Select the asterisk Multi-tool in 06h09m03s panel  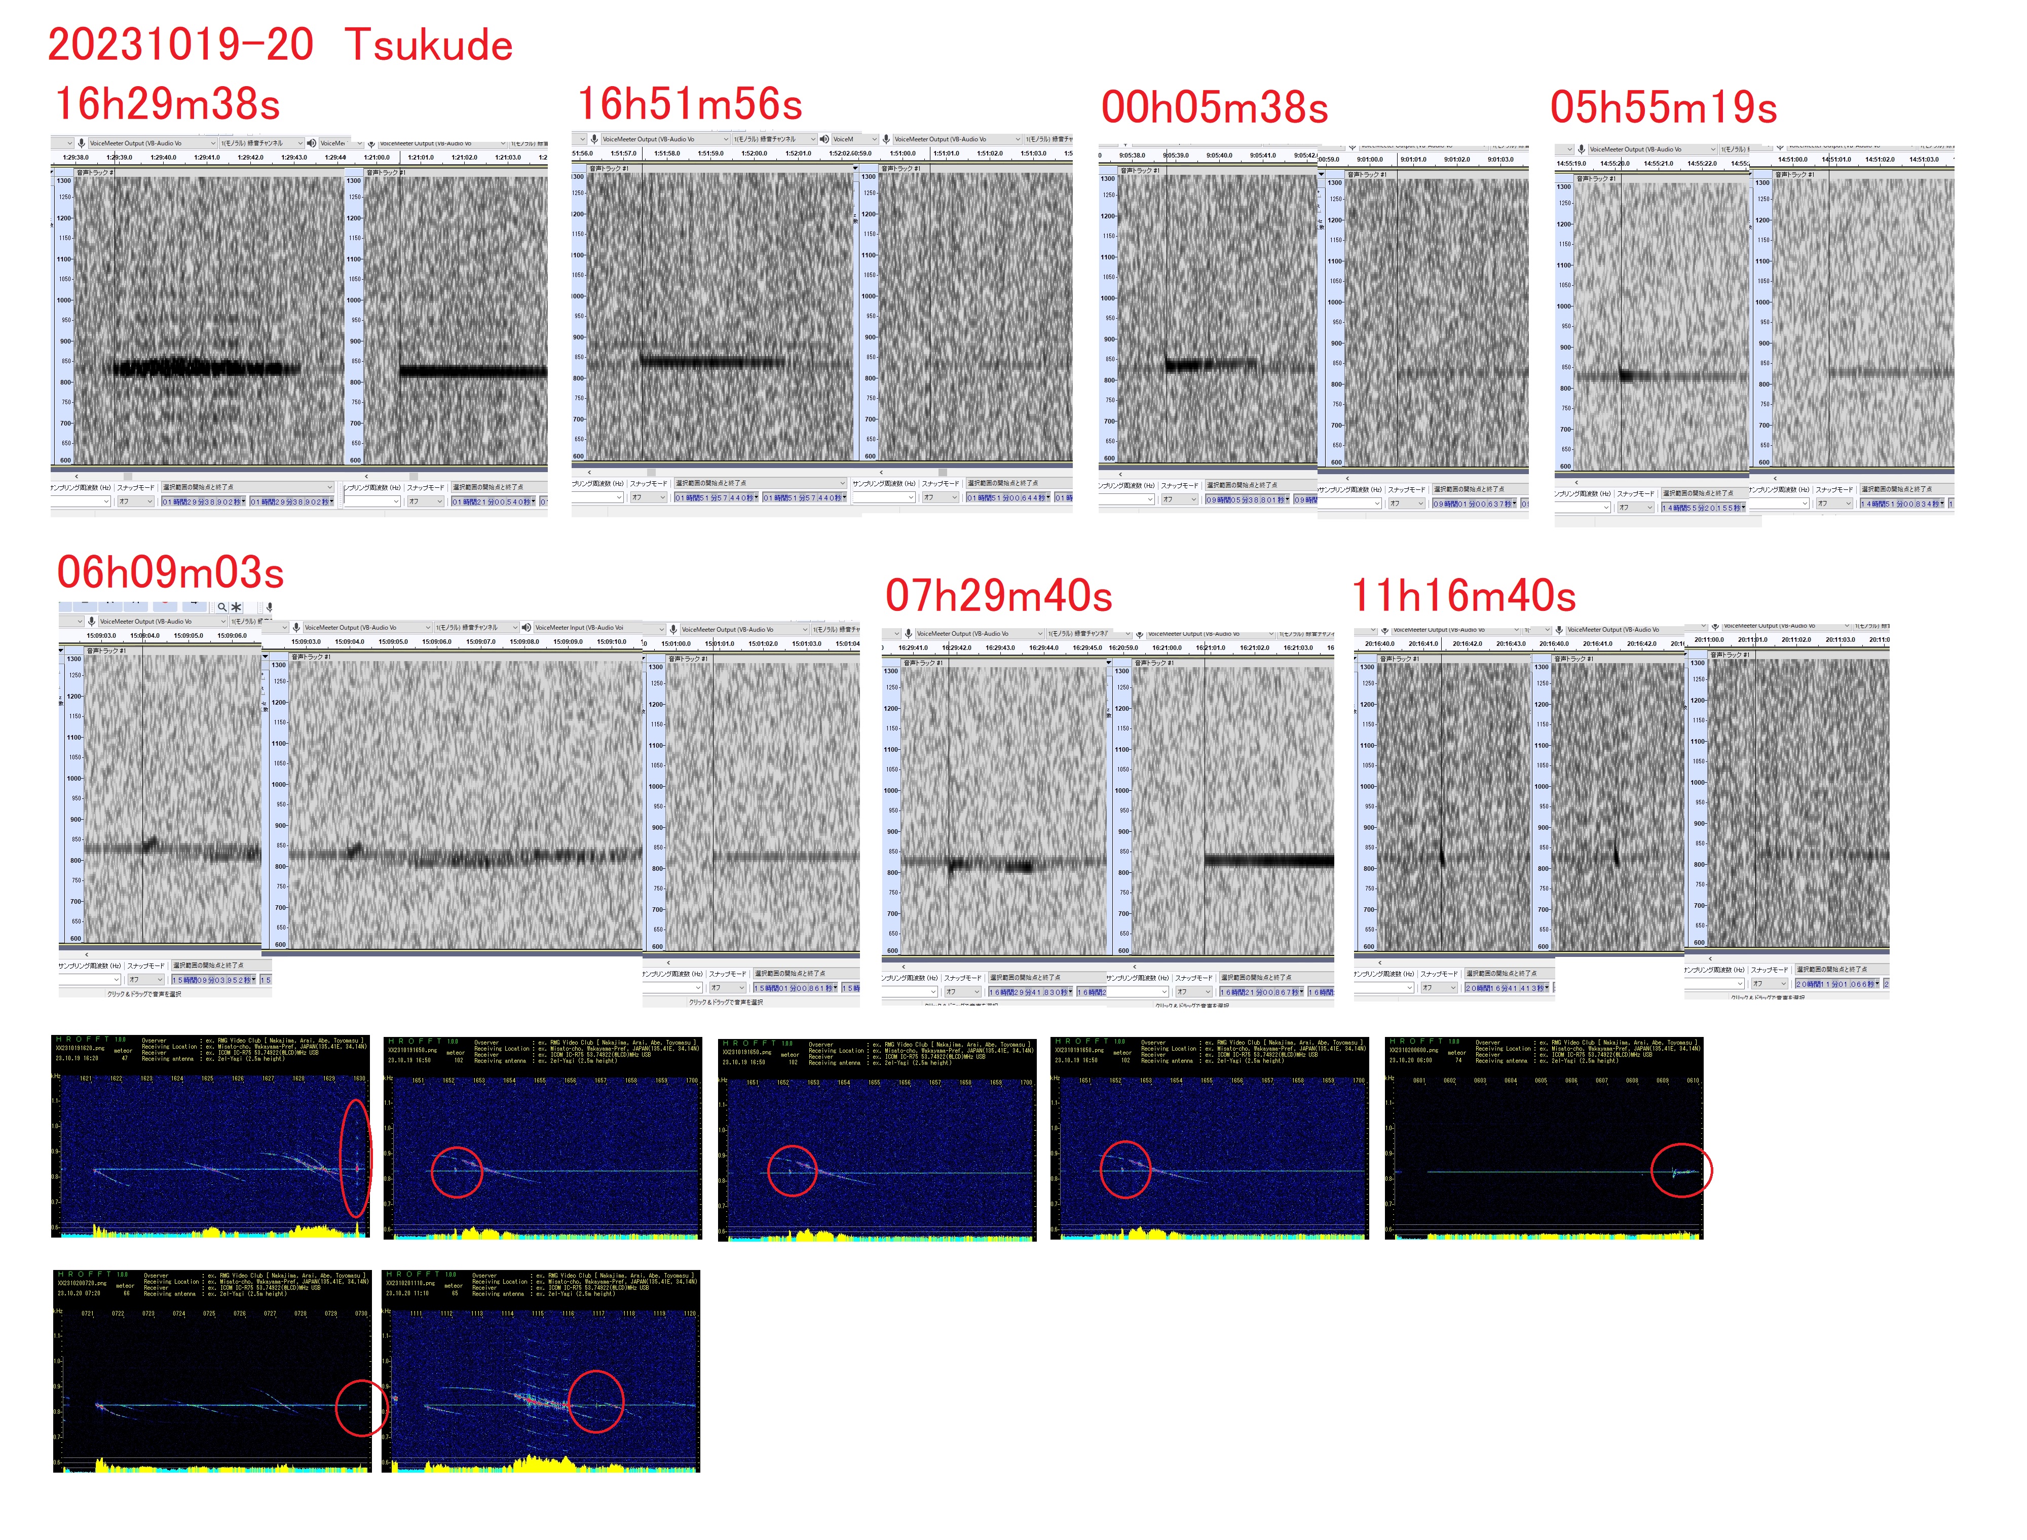pos(237,607)
